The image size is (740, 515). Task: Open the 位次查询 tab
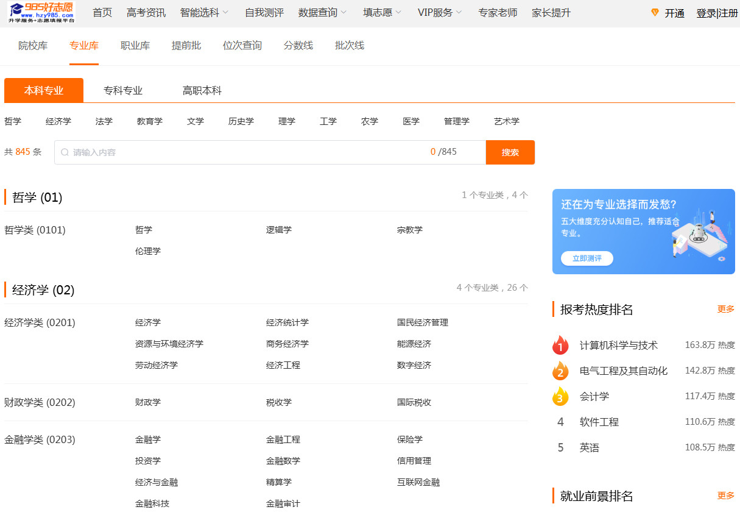click(x=242, y=46)
